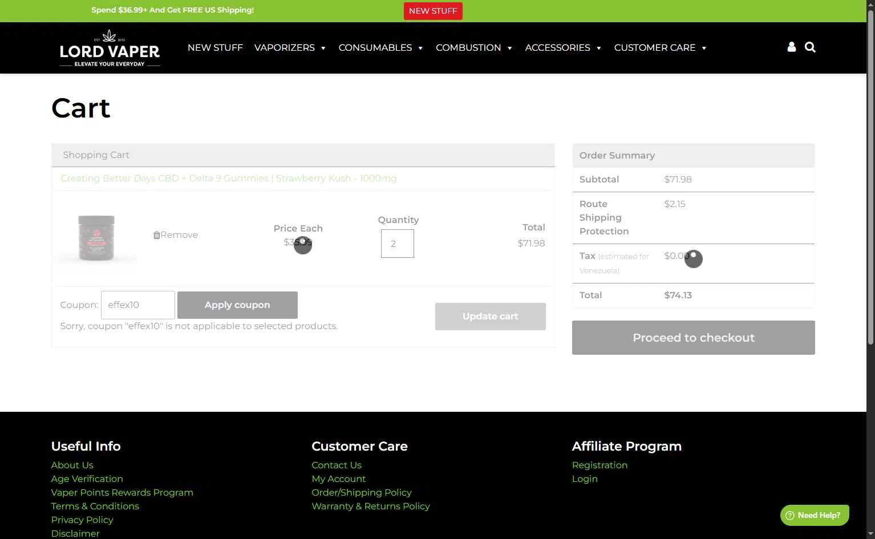The width and height of the screenshot is (875, 539).
Task: Click the gummies product thumbnail
Action: point(96,238)
